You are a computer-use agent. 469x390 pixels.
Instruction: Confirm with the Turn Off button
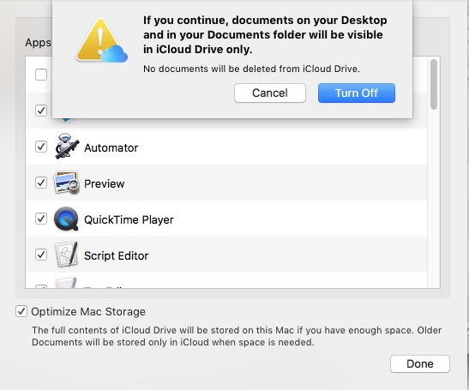(x=357, y=93)
